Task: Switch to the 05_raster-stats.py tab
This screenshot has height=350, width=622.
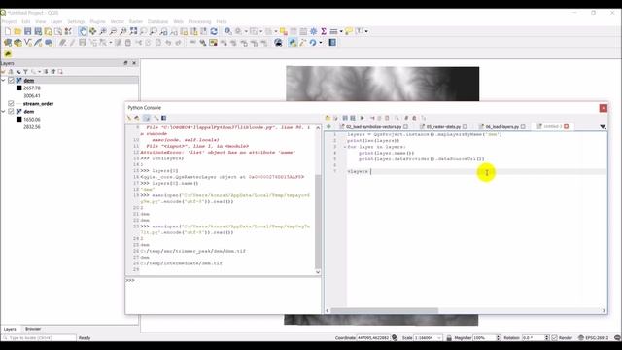Action: (x=443, y=127)
